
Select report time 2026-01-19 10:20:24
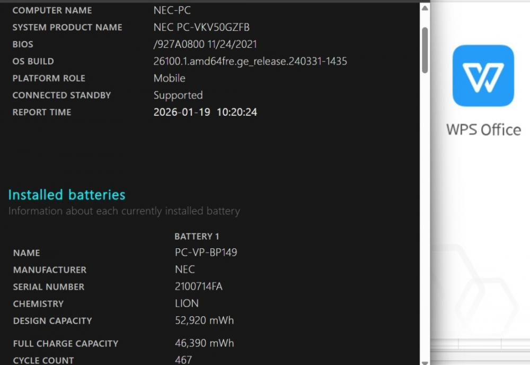click(x=205, y=112)
